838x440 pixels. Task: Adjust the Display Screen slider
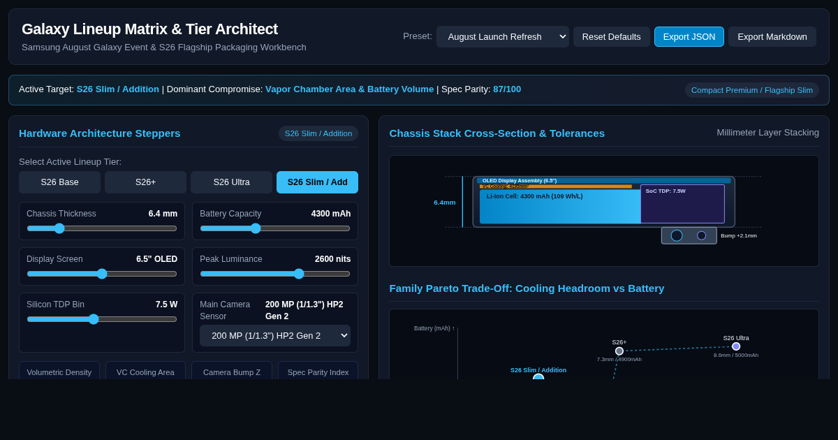pos(102,274)
